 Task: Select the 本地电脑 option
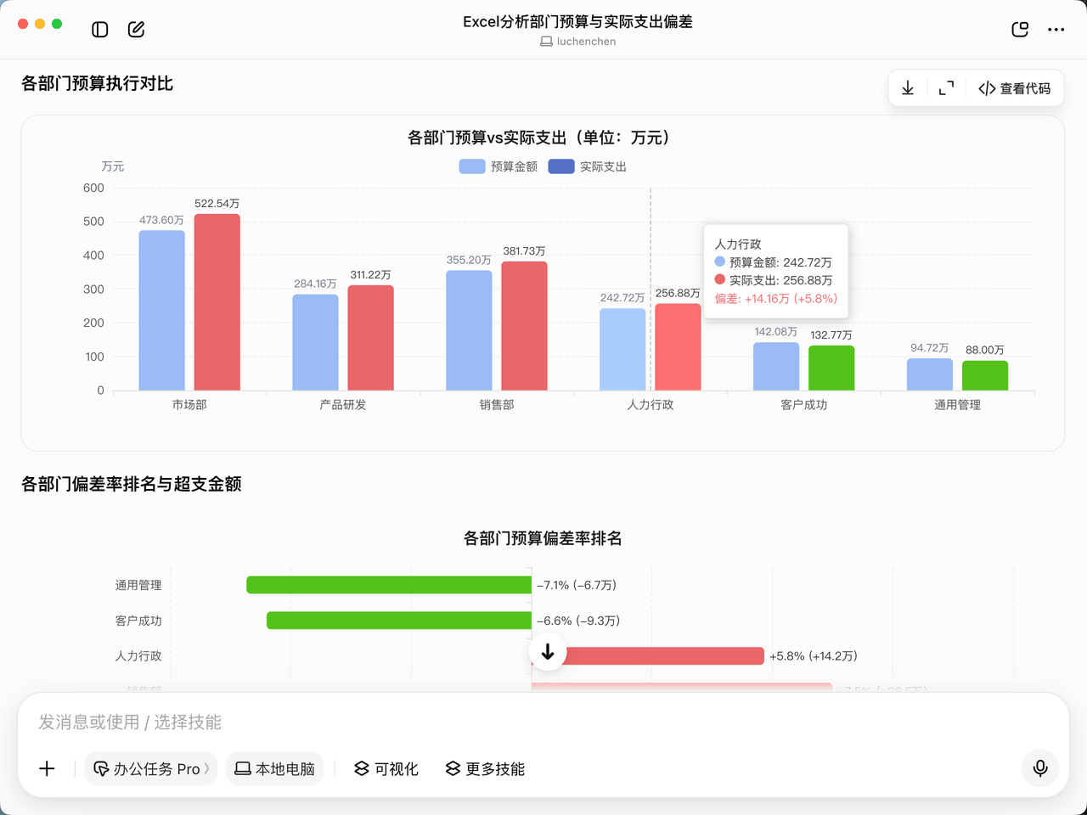click(274, 768)
